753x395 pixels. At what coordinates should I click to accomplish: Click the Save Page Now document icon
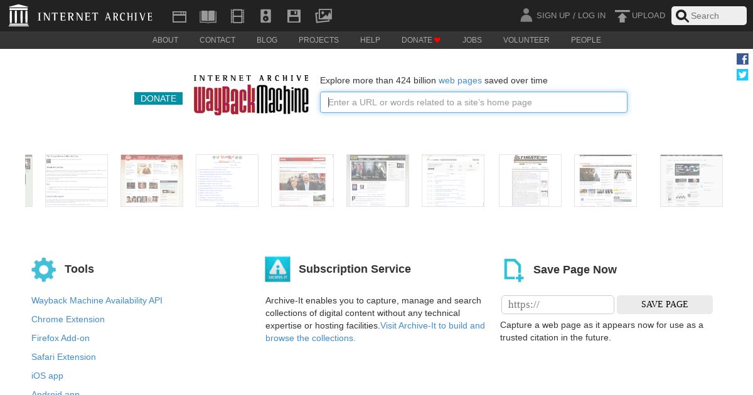(513, 270)
